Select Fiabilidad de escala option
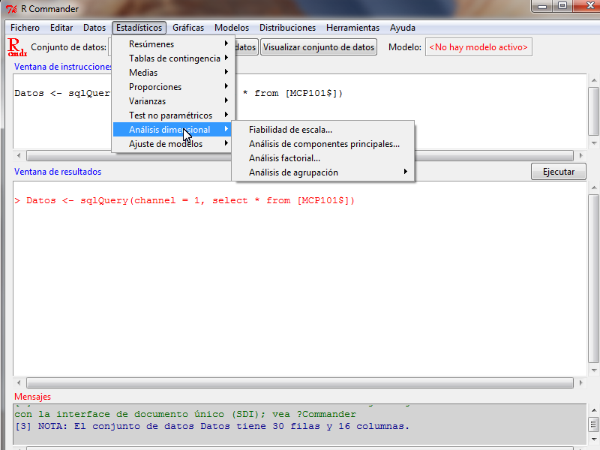The width and height of the screenshot is (600, 450). tap(290, 130)
